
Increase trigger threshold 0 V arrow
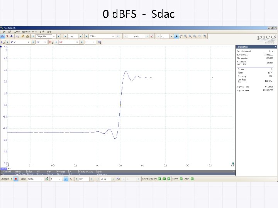tap(92, 179)
